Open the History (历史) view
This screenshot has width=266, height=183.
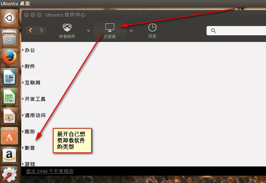(152, 31)
